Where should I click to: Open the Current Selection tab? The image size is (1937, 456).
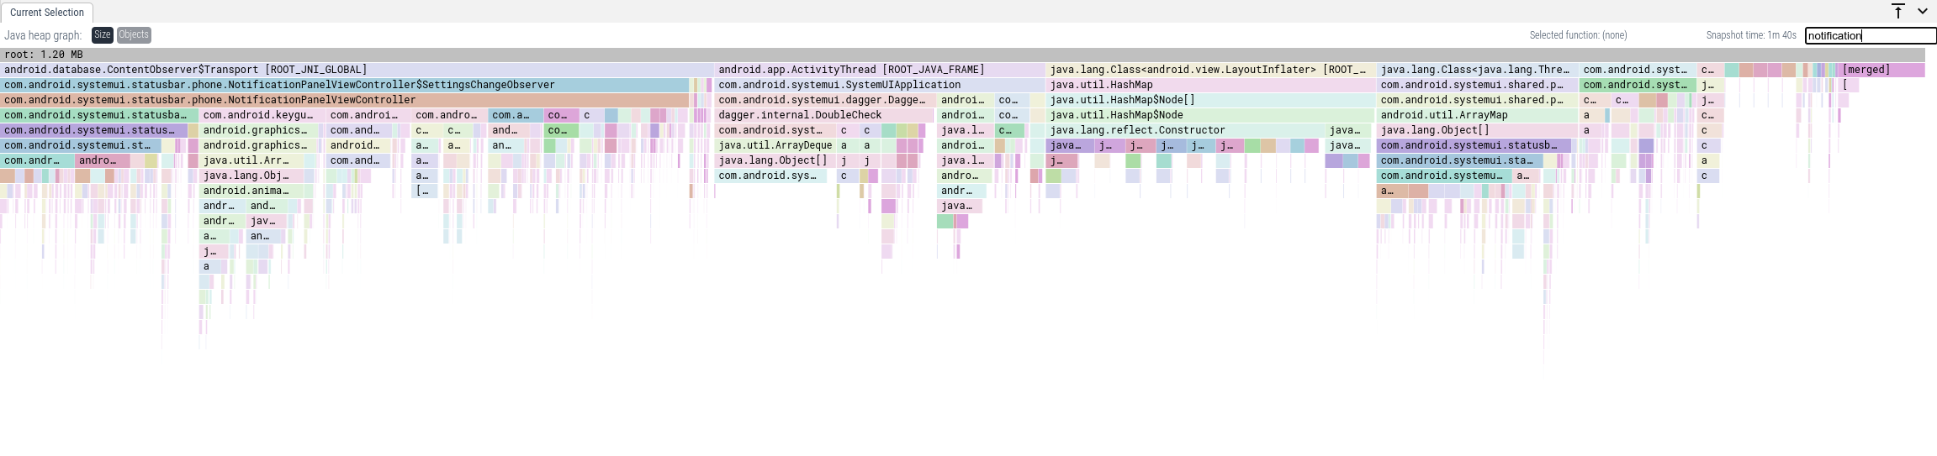click(x=47, y=13)
